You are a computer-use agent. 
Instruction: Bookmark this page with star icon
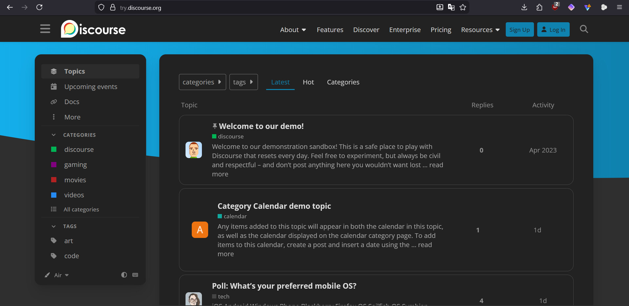click(x=463, y=7)
